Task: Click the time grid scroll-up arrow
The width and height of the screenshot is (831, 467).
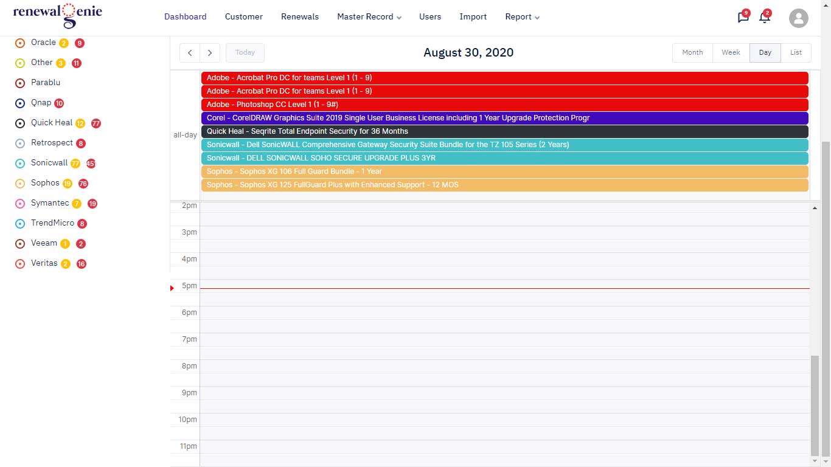Action: [x=815, y=208]
